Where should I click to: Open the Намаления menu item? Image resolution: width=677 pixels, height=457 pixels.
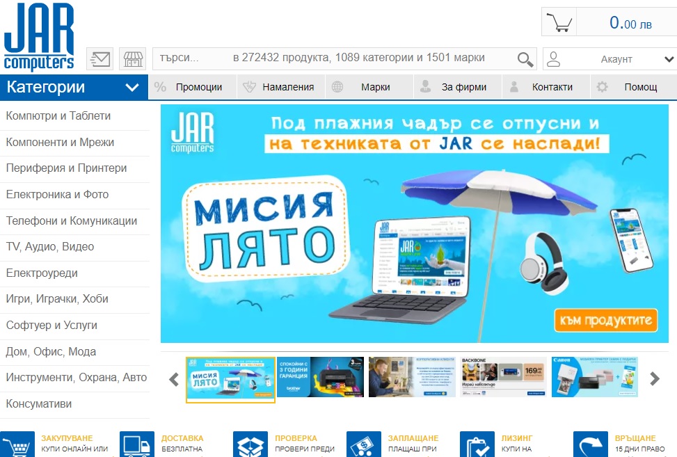[x=281, y=87]
